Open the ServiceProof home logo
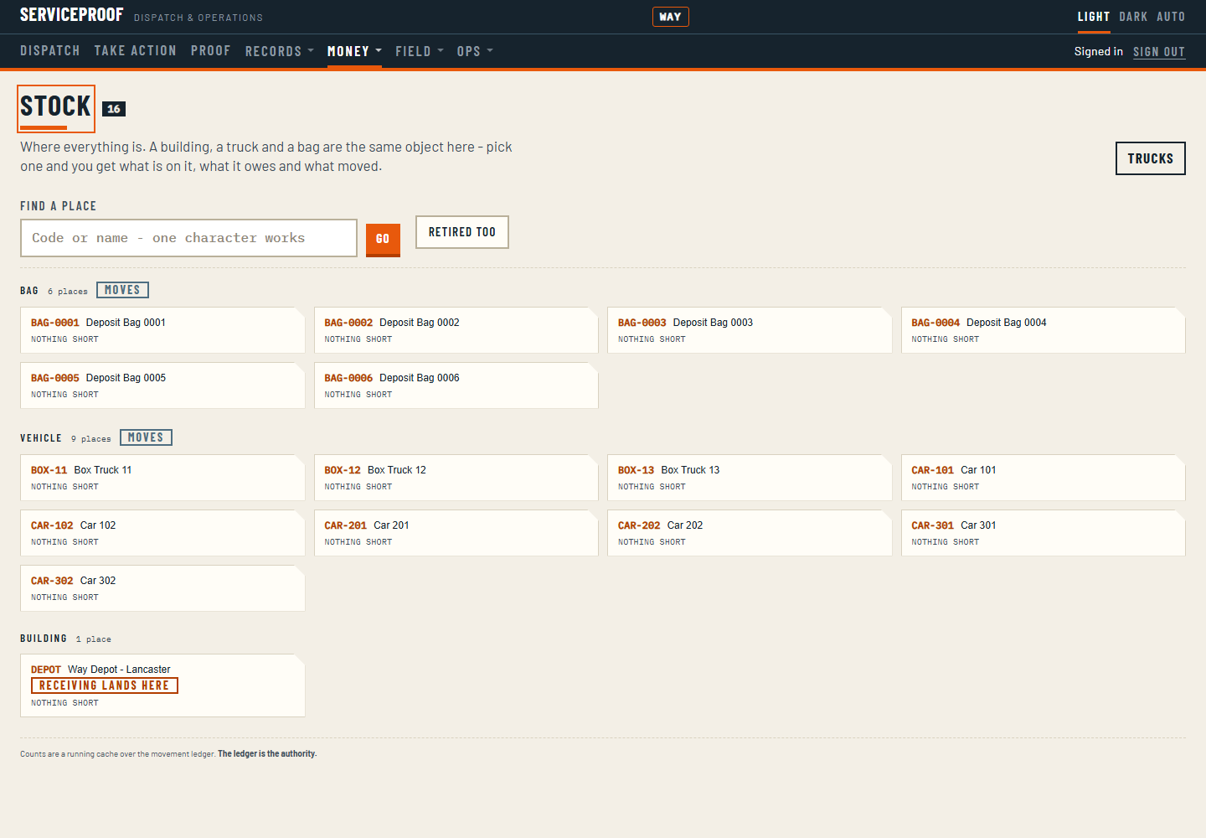 [71, 15]
